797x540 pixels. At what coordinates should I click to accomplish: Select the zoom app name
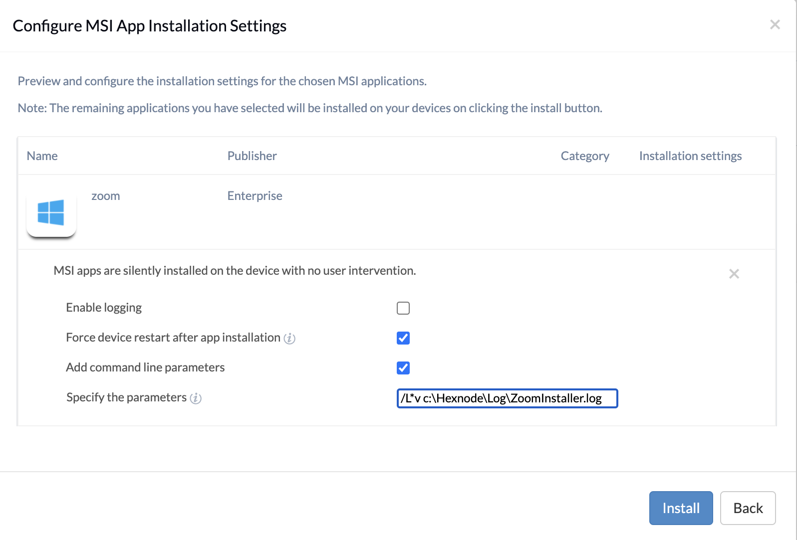pos(106,196)
